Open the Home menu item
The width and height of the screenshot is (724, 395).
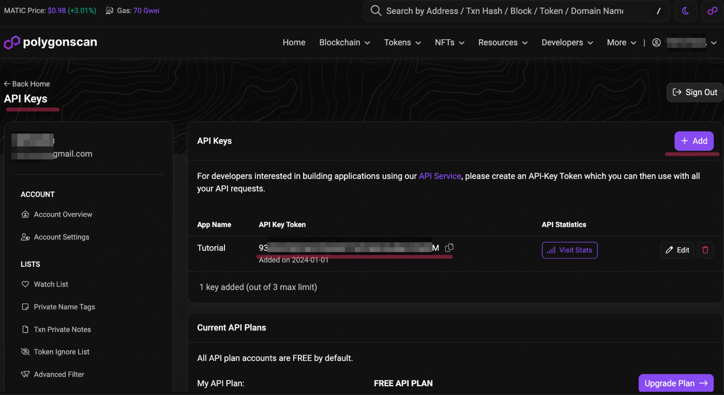point(294,42)
